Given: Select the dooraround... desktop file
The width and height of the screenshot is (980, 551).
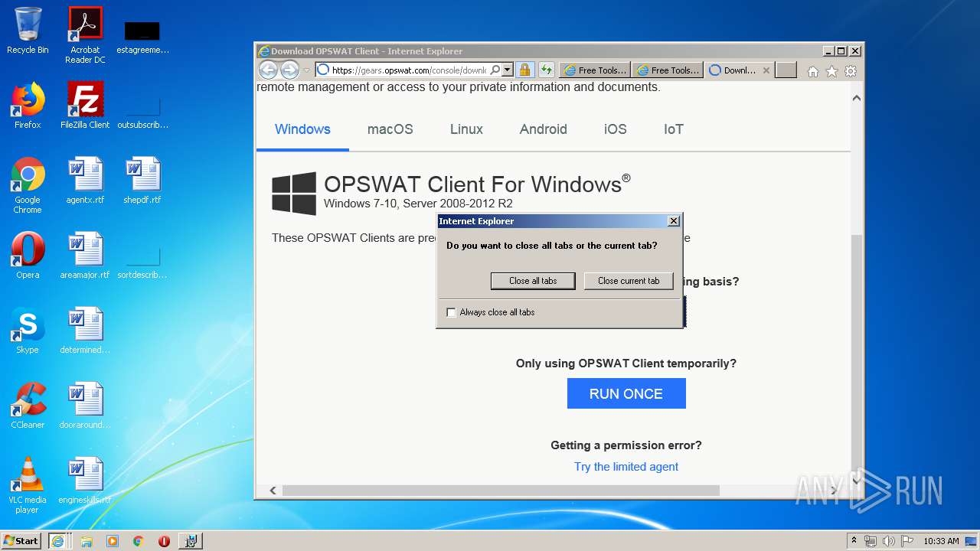Looking at the screenshot, I should coord(85,406).
